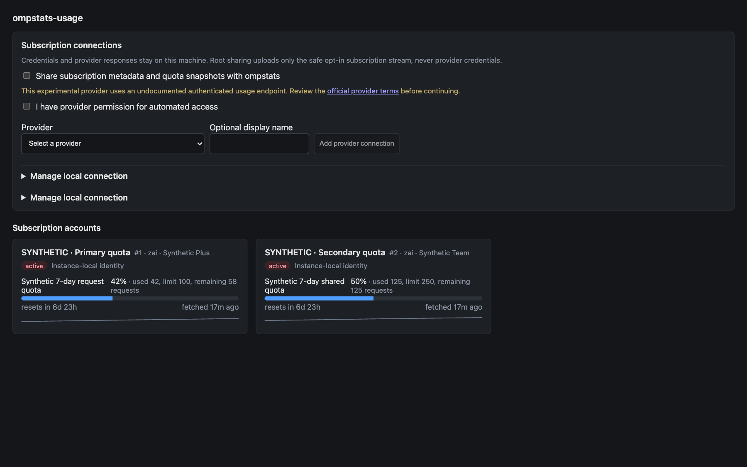Click 'resets in 6d 23h' on Secondary card

(x=293, y=307)
